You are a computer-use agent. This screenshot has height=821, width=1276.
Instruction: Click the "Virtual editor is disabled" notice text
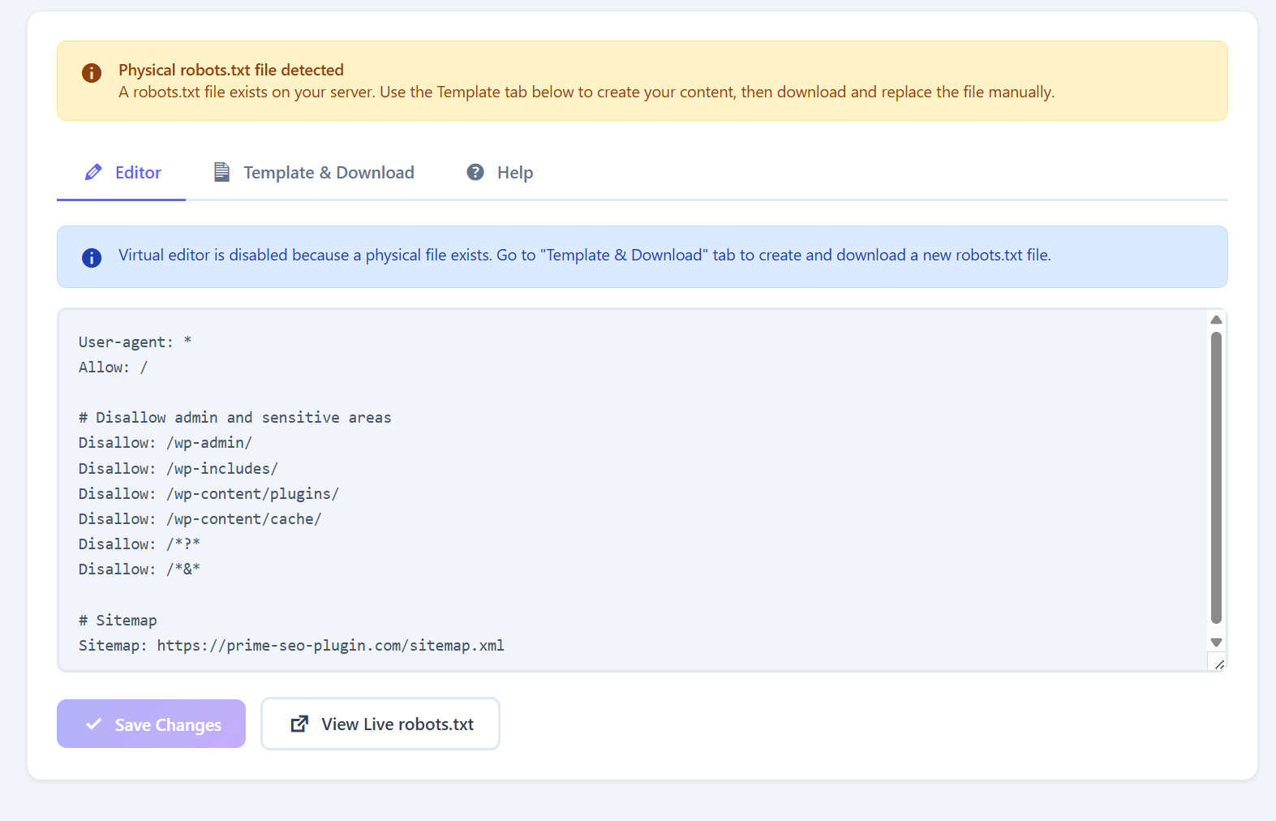click(584, 256)
